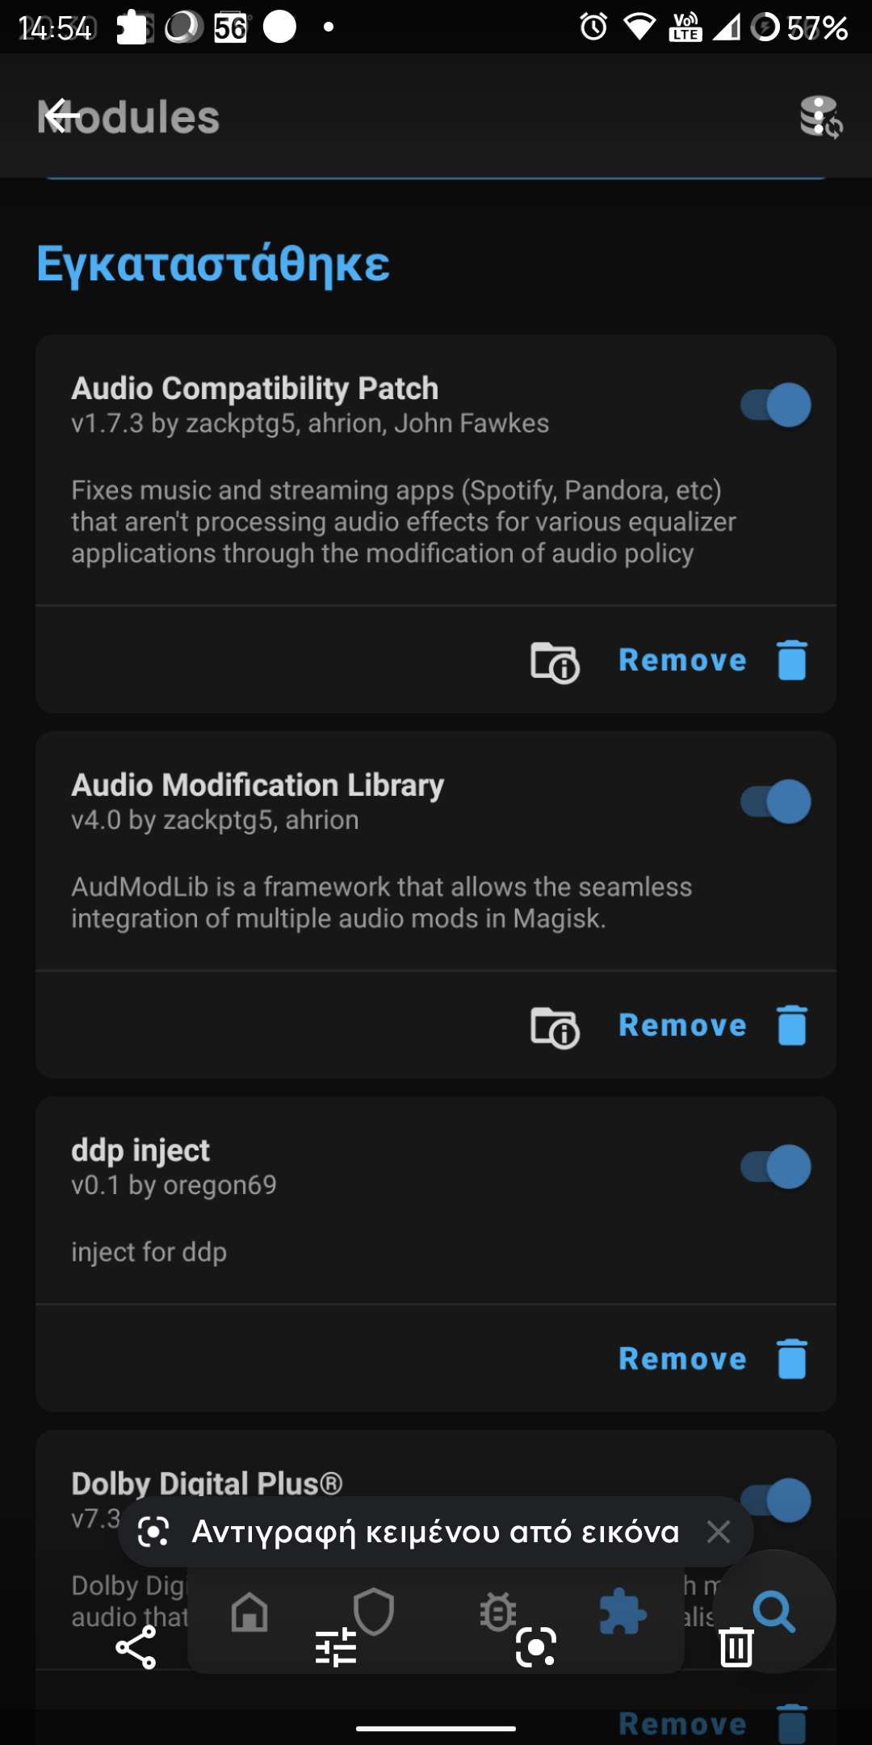Dismiss the copy text suggestion chip
The image size is (872, 1745).
click(x=718, y=1532)
